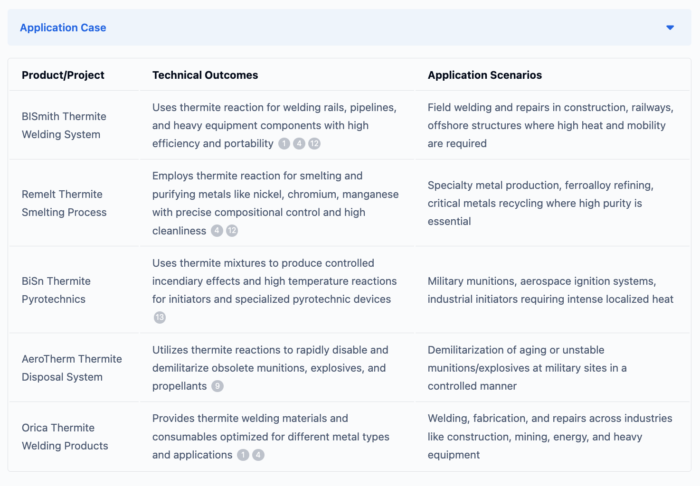
Task: Open citation 4 in BISmith welding row
Action: coord(299,143)
